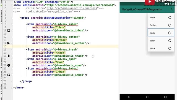177x100 pixels.
Task: Click the outbox send-arrow gutter icon on line 14
Action: tap(9, 43)
